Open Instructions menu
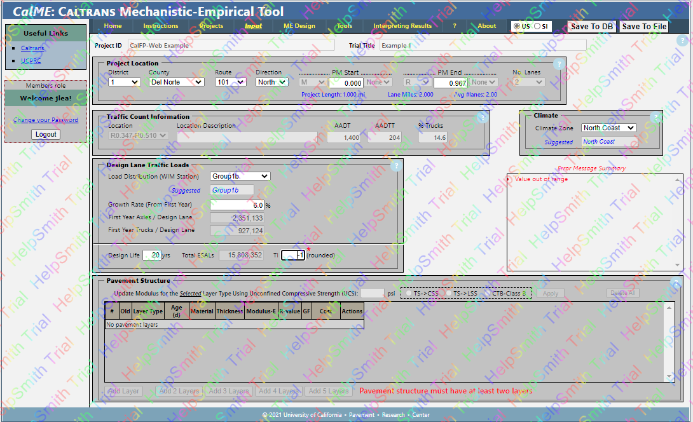This screenshot has height=422, width=693. pyautogui.click(x=160, y=26)
